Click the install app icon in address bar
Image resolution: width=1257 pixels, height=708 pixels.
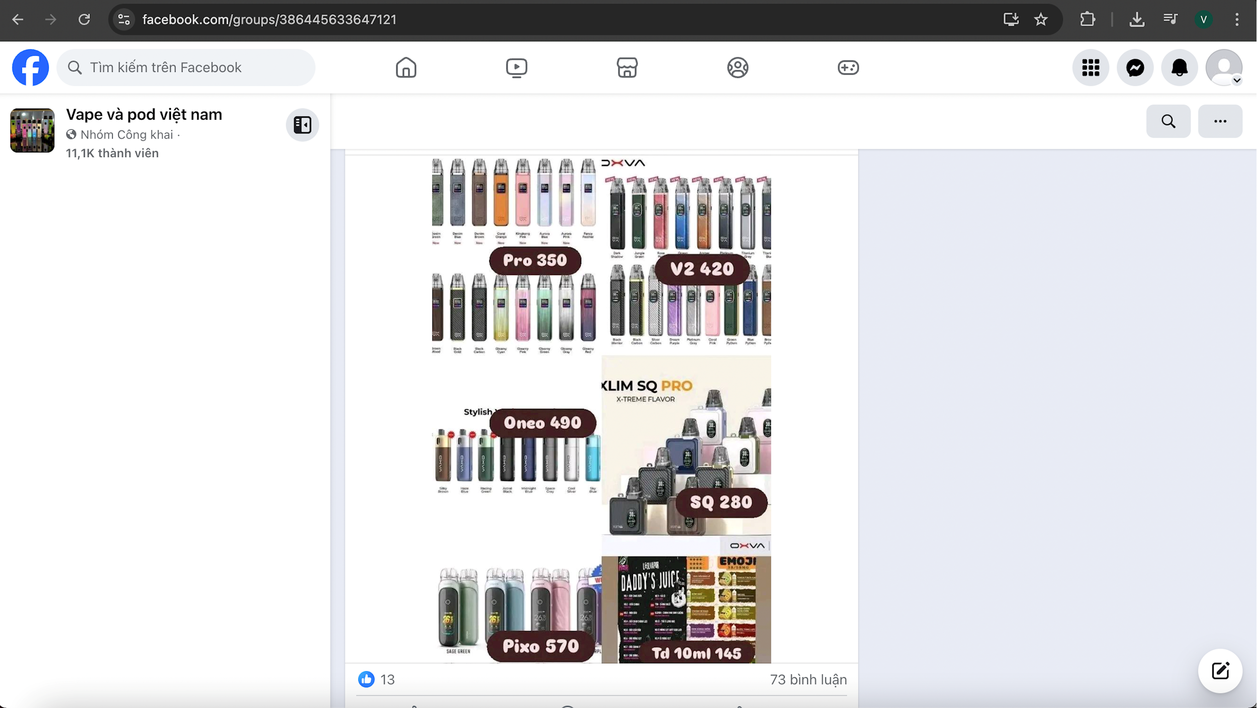[x=1011, y=20]
